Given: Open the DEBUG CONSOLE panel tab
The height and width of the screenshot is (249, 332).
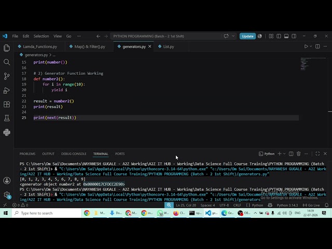Looking at the screenshot, I should [74, 154].
